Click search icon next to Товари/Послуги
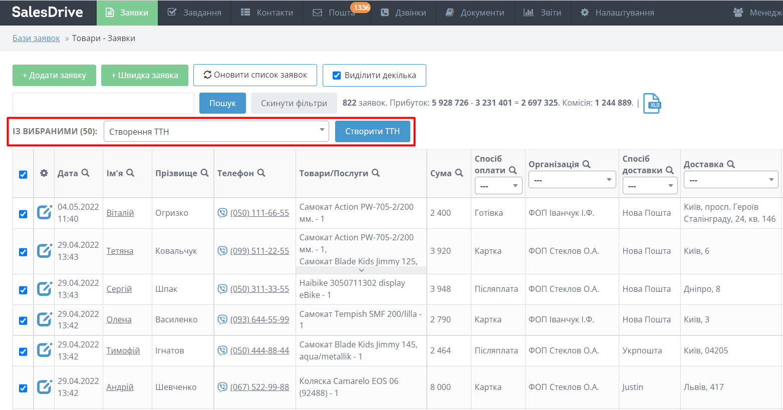 [376, 173]
